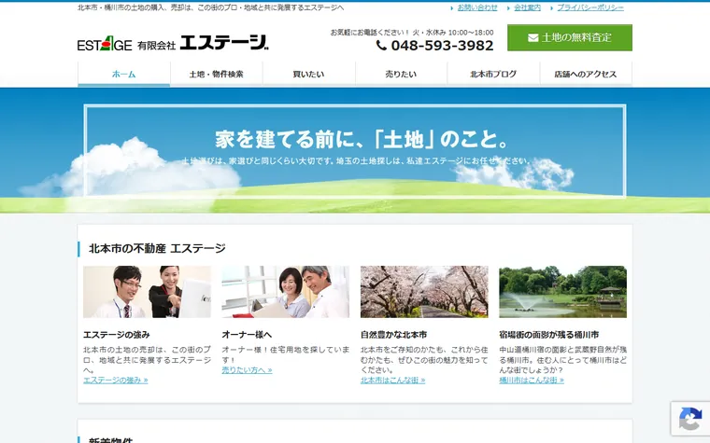This screenshot has width=710, height=443.
Task: Open the 北本市ブログ menu item
Action: tap(493, 74)
